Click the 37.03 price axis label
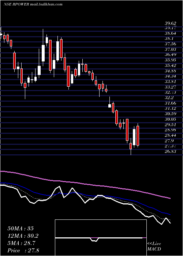The height and width of the screenshot is (256, 183). click(170, 49)
